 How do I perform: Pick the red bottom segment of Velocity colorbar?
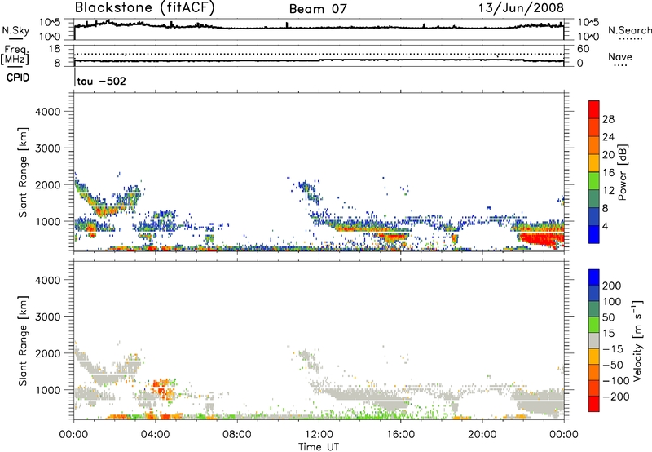[594, 404]
